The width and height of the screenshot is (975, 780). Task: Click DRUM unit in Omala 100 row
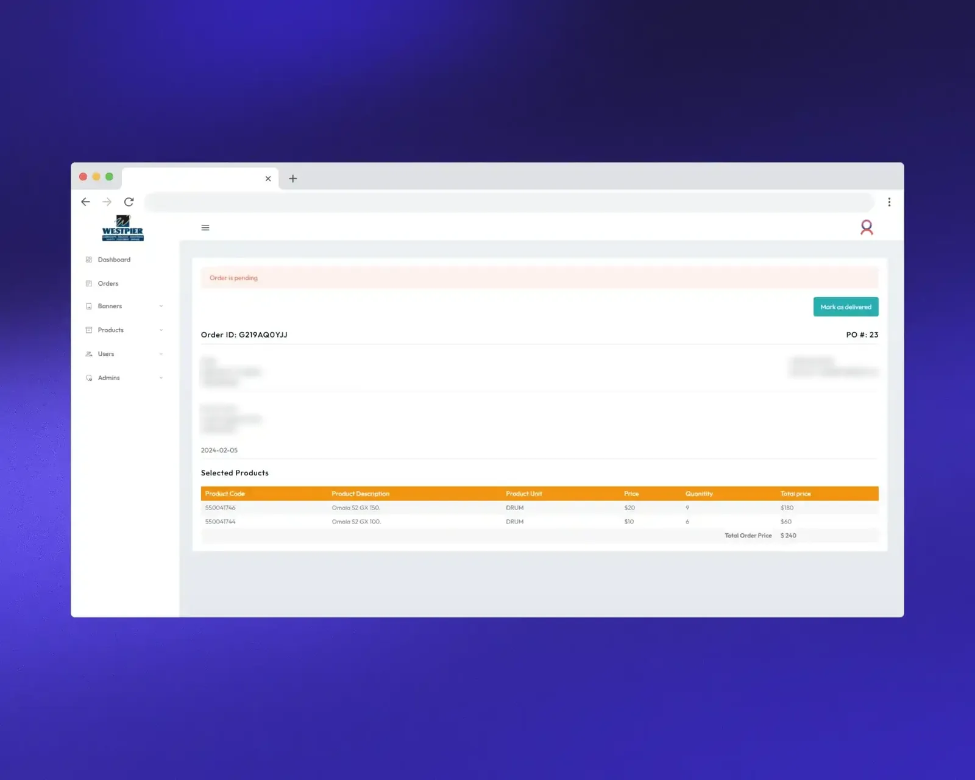click(514, 522)
